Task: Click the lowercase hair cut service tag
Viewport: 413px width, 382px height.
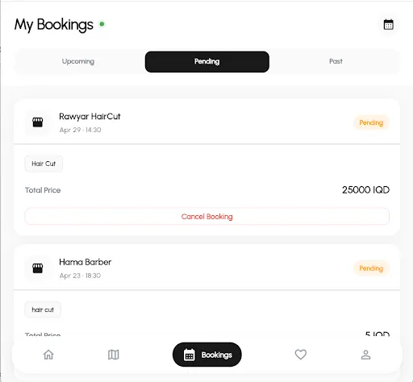Action: 43,309
